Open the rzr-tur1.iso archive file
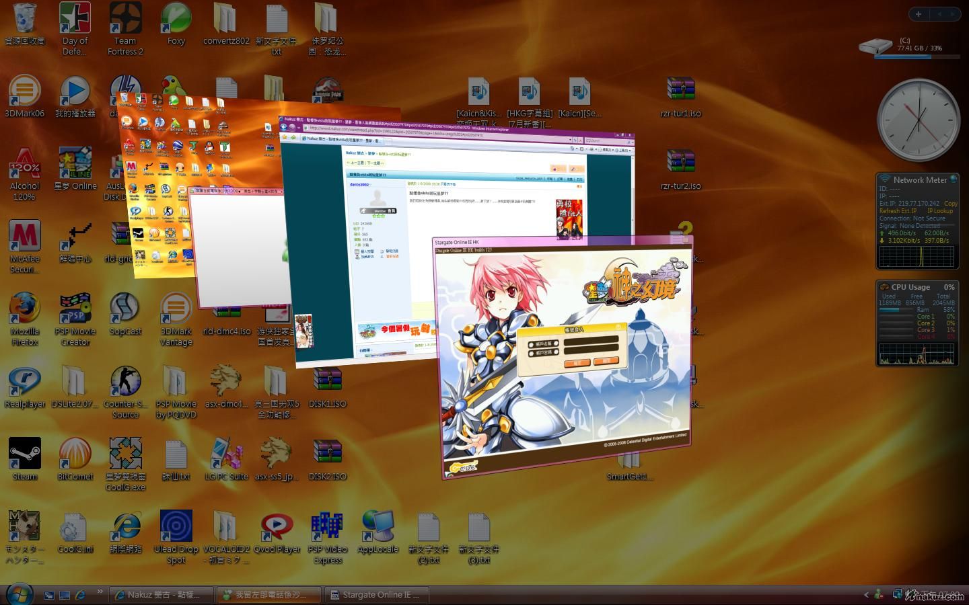The height and width of the screenshot is (605, 969). 680,91
